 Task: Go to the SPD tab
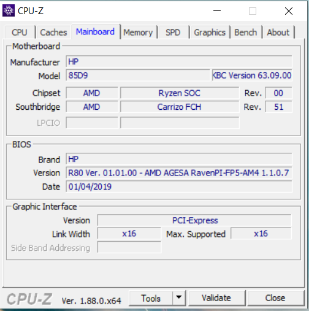[173, 33]
